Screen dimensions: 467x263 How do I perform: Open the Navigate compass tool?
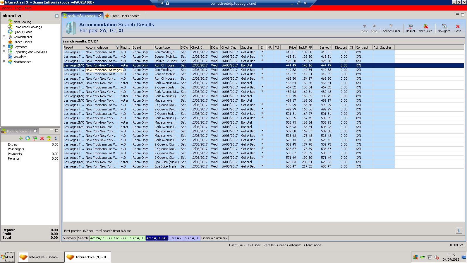[444, 28]
